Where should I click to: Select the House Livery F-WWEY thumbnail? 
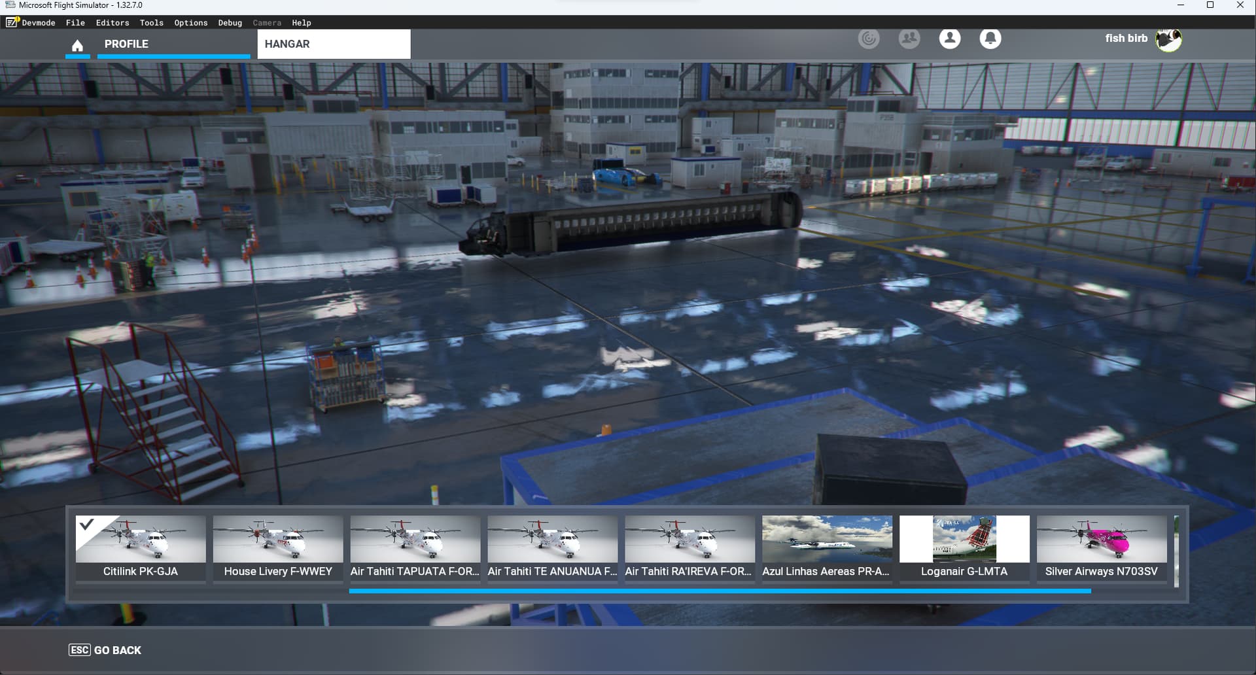point(278,547)
